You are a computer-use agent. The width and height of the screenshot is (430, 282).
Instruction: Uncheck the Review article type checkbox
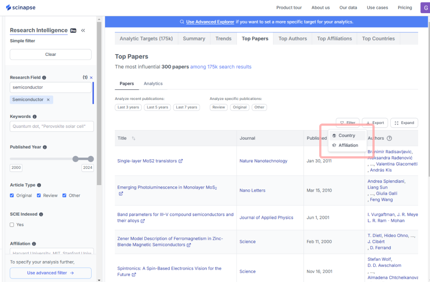(x=39, y=196)
